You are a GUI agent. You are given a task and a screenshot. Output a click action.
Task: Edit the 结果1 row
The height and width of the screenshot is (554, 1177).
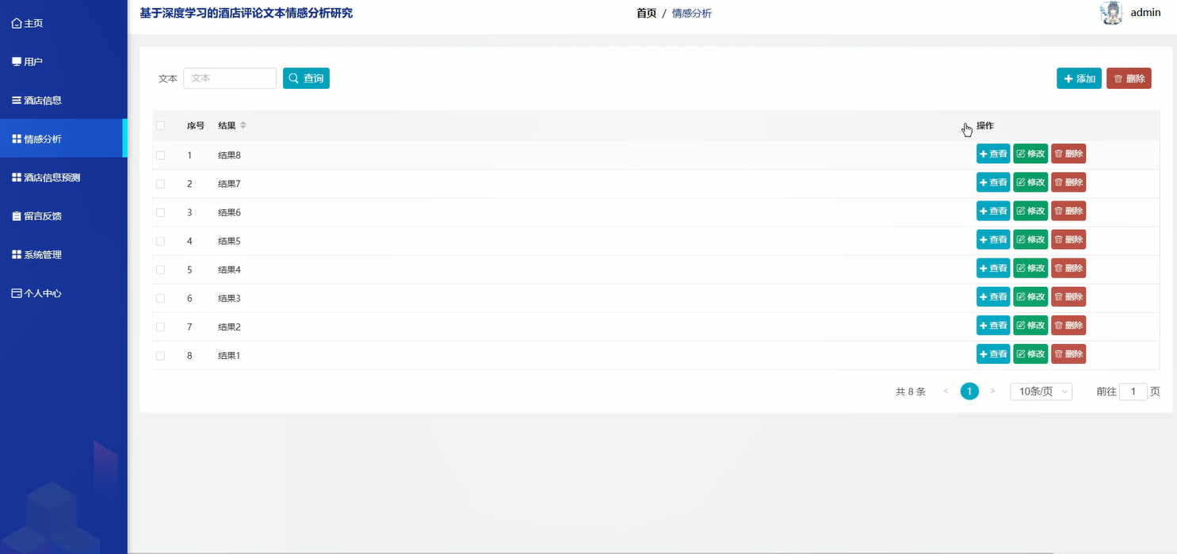pos(1030,353)
